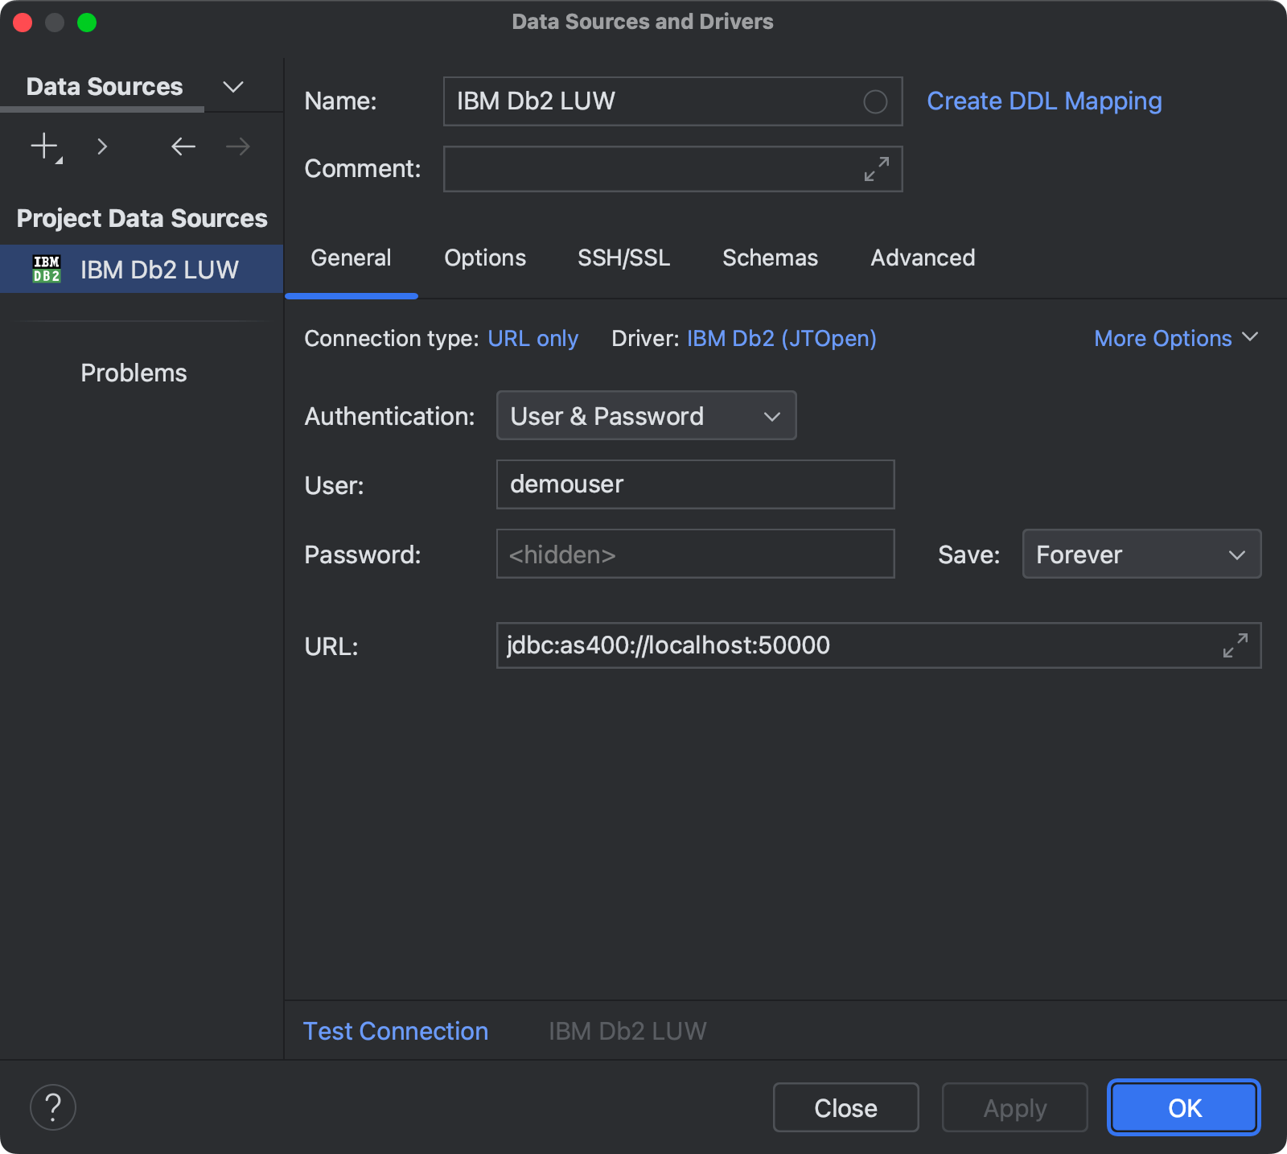
Task: Open help via the question mark icon
Action: pyautogui.click(x=53, y=1107)
